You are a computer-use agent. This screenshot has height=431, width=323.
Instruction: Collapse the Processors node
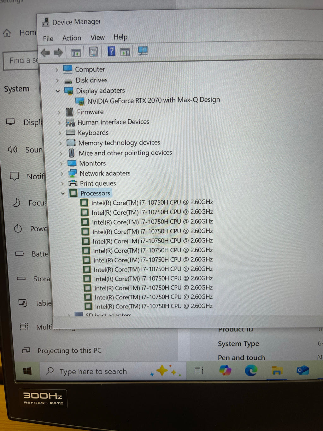[x=63, y=193]
